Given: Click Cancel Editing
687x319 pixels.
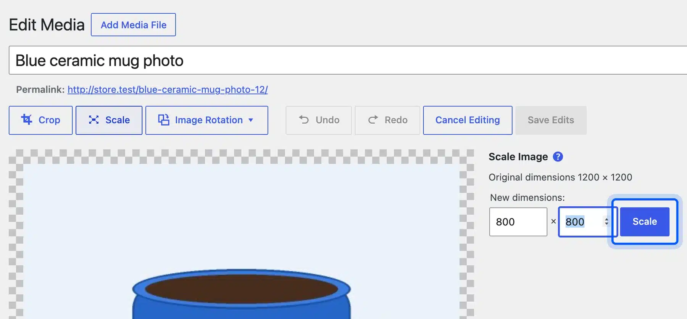Looking at the screenshot, I should tap(468, 120).
